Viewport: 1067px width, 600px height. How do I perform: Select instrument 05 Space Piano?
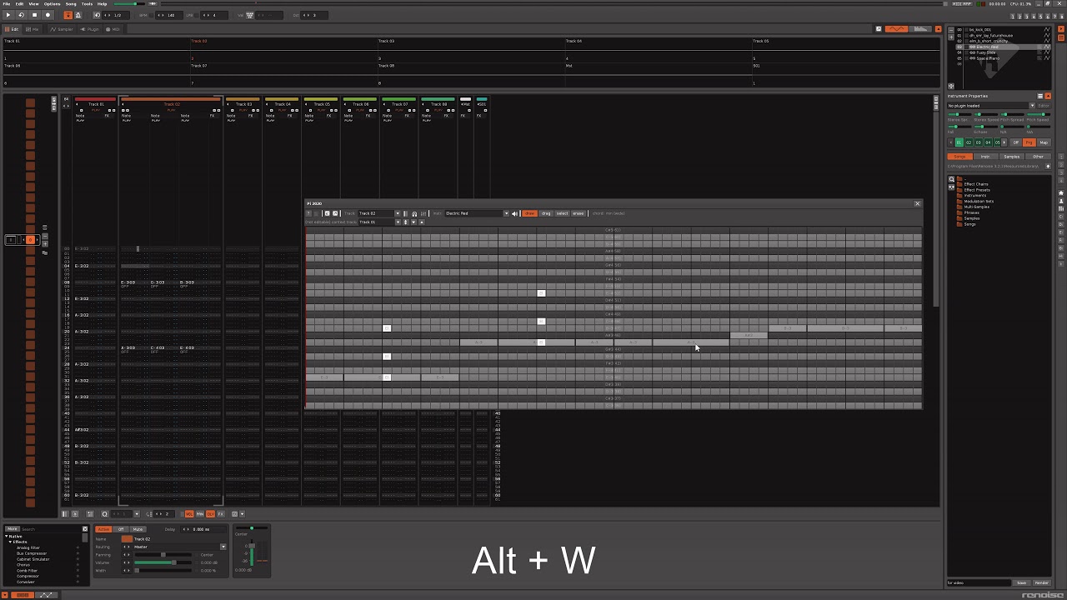pos(1004,58)
